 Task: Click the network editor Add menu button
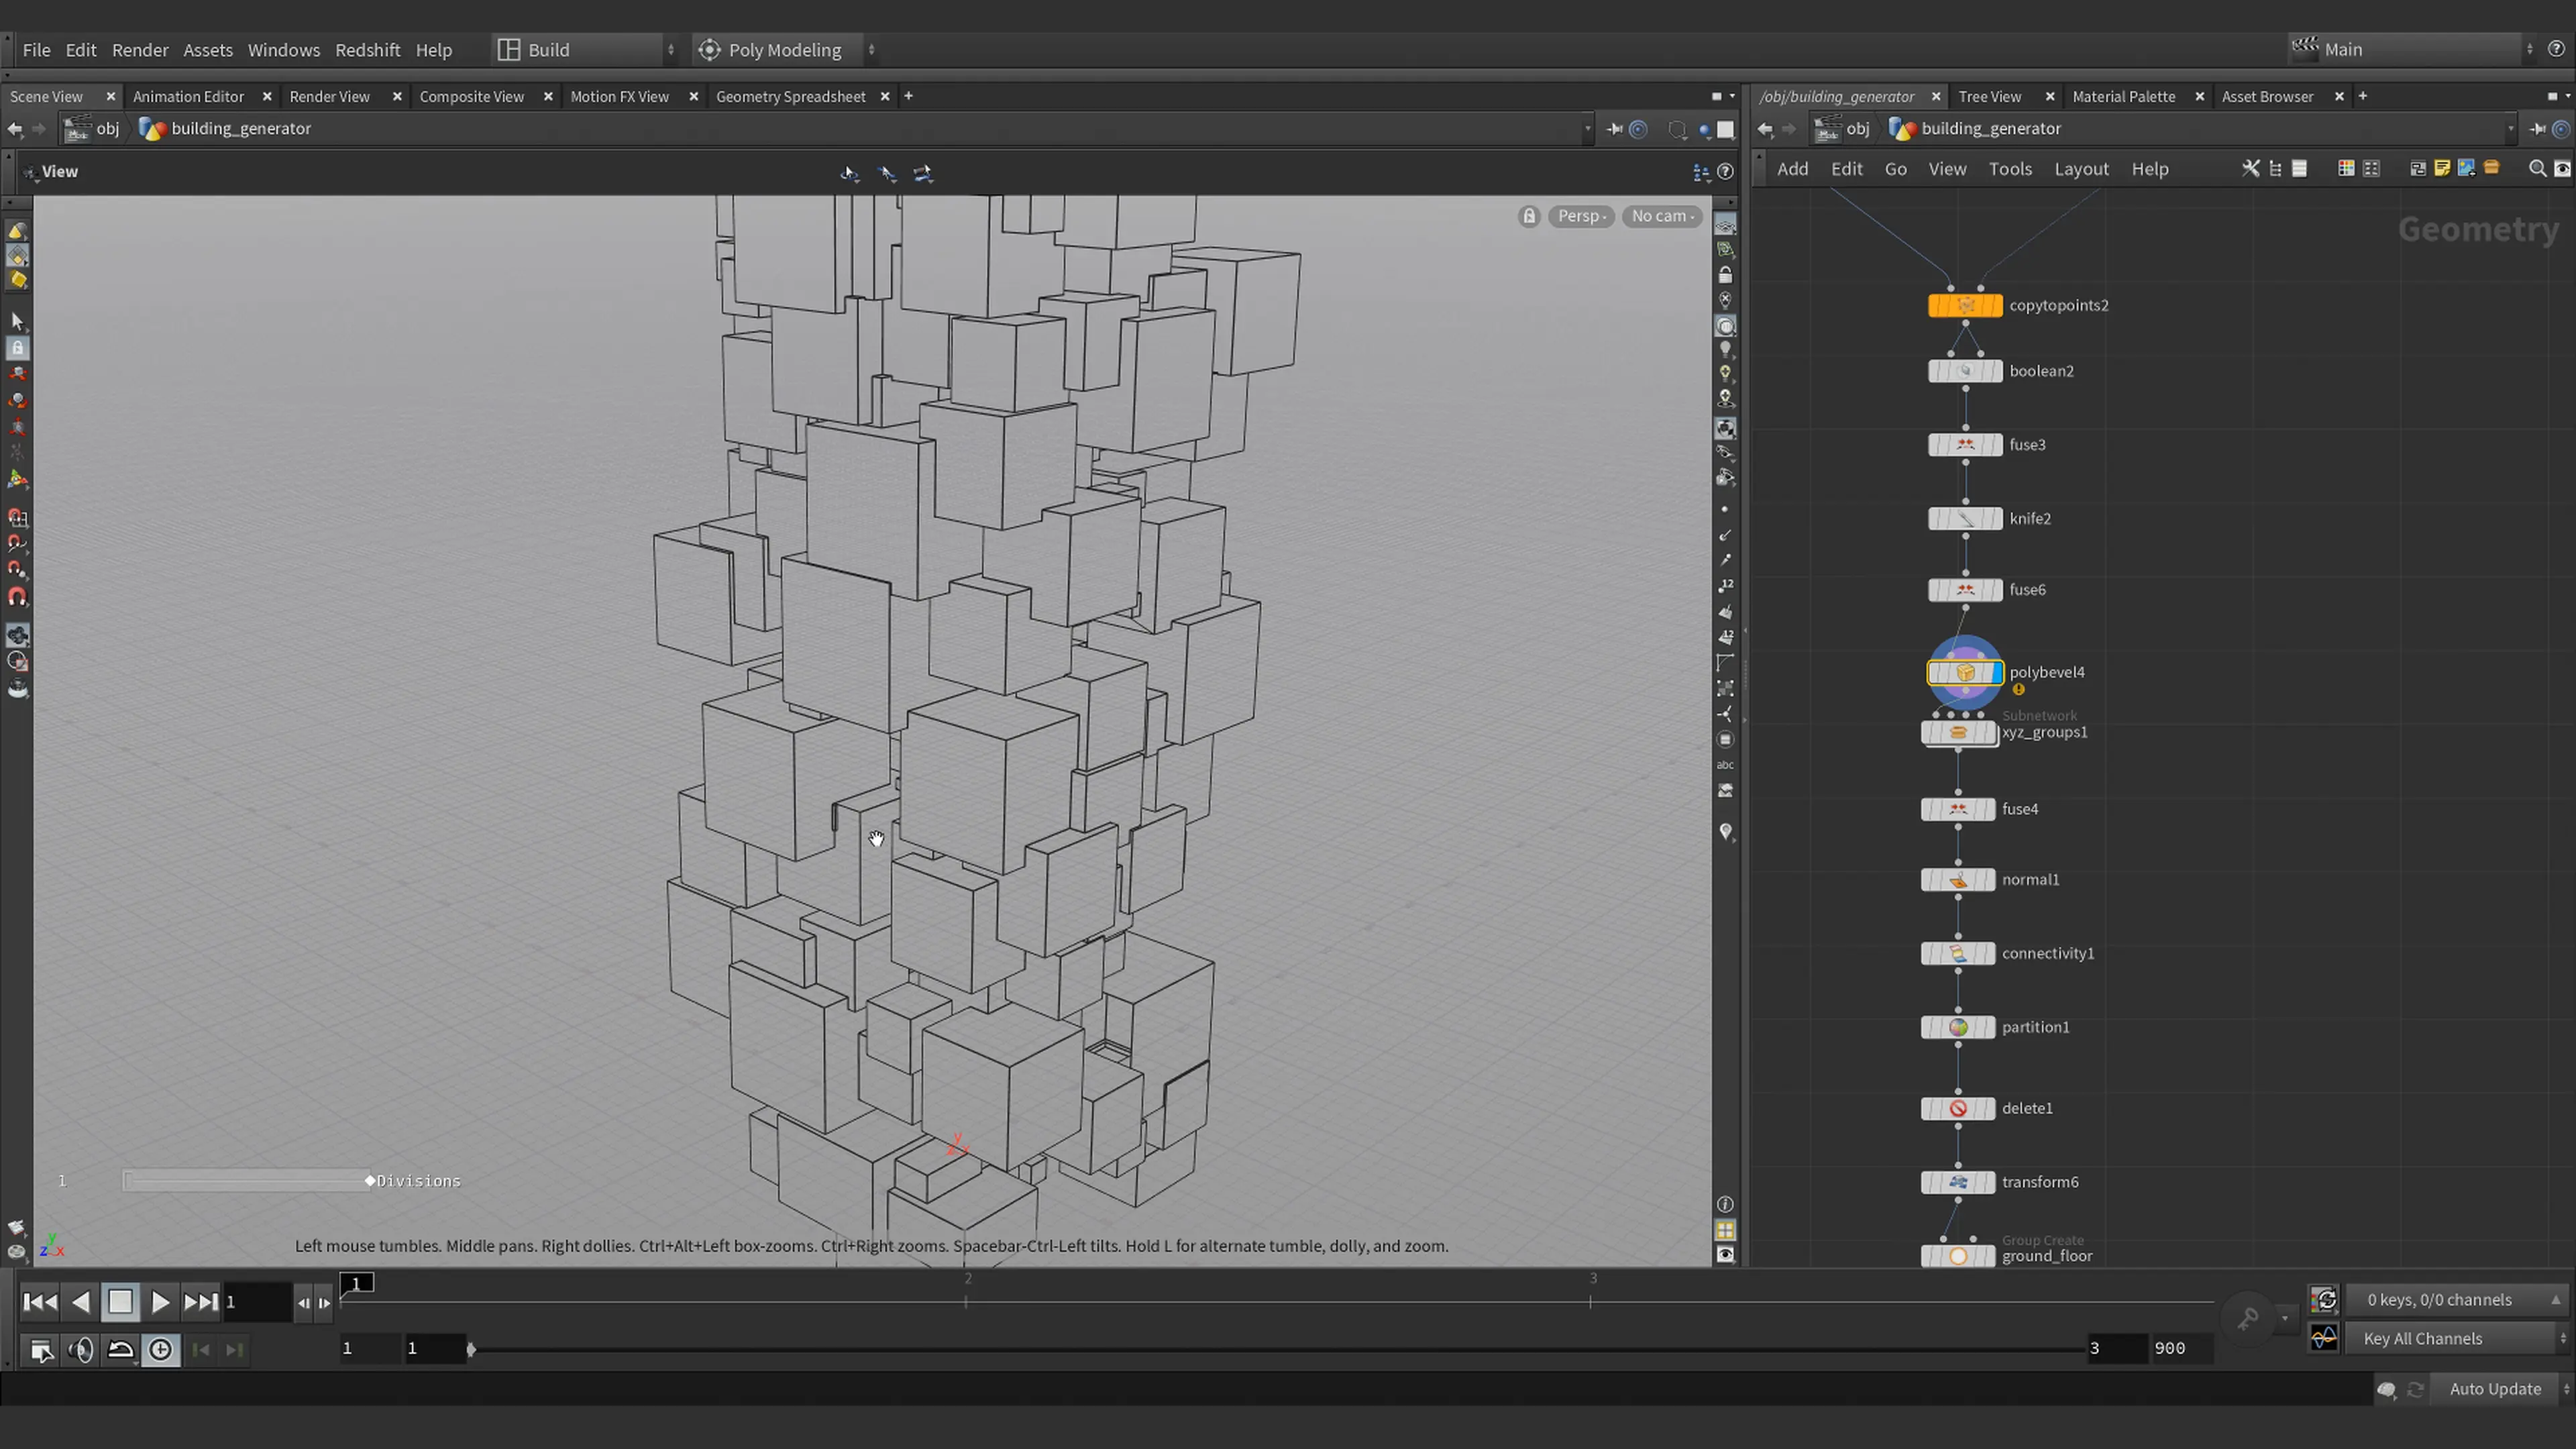1792,169
